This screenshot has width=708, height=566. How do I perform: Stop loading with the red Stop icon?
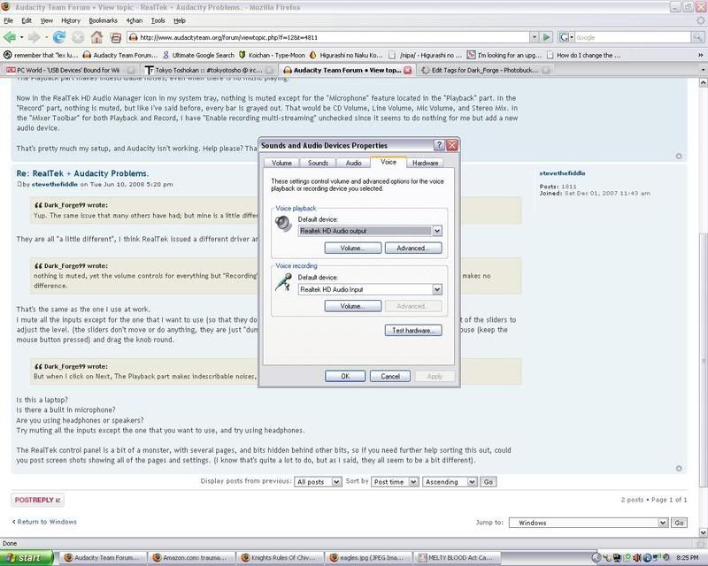click(77, 37)
